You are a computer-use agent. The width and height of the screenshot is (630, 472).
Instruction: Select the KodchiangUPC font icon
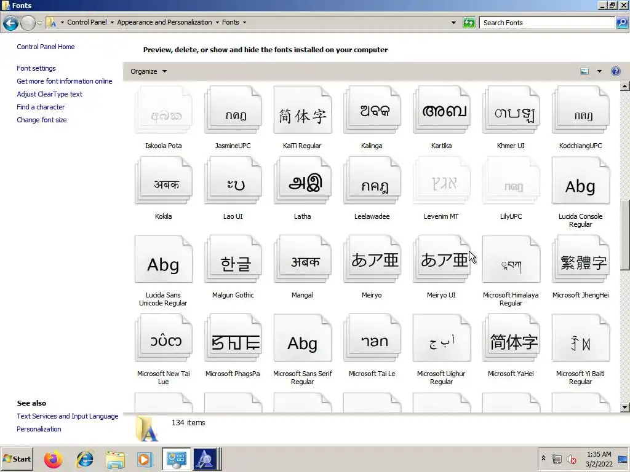(x=581, y=109)
